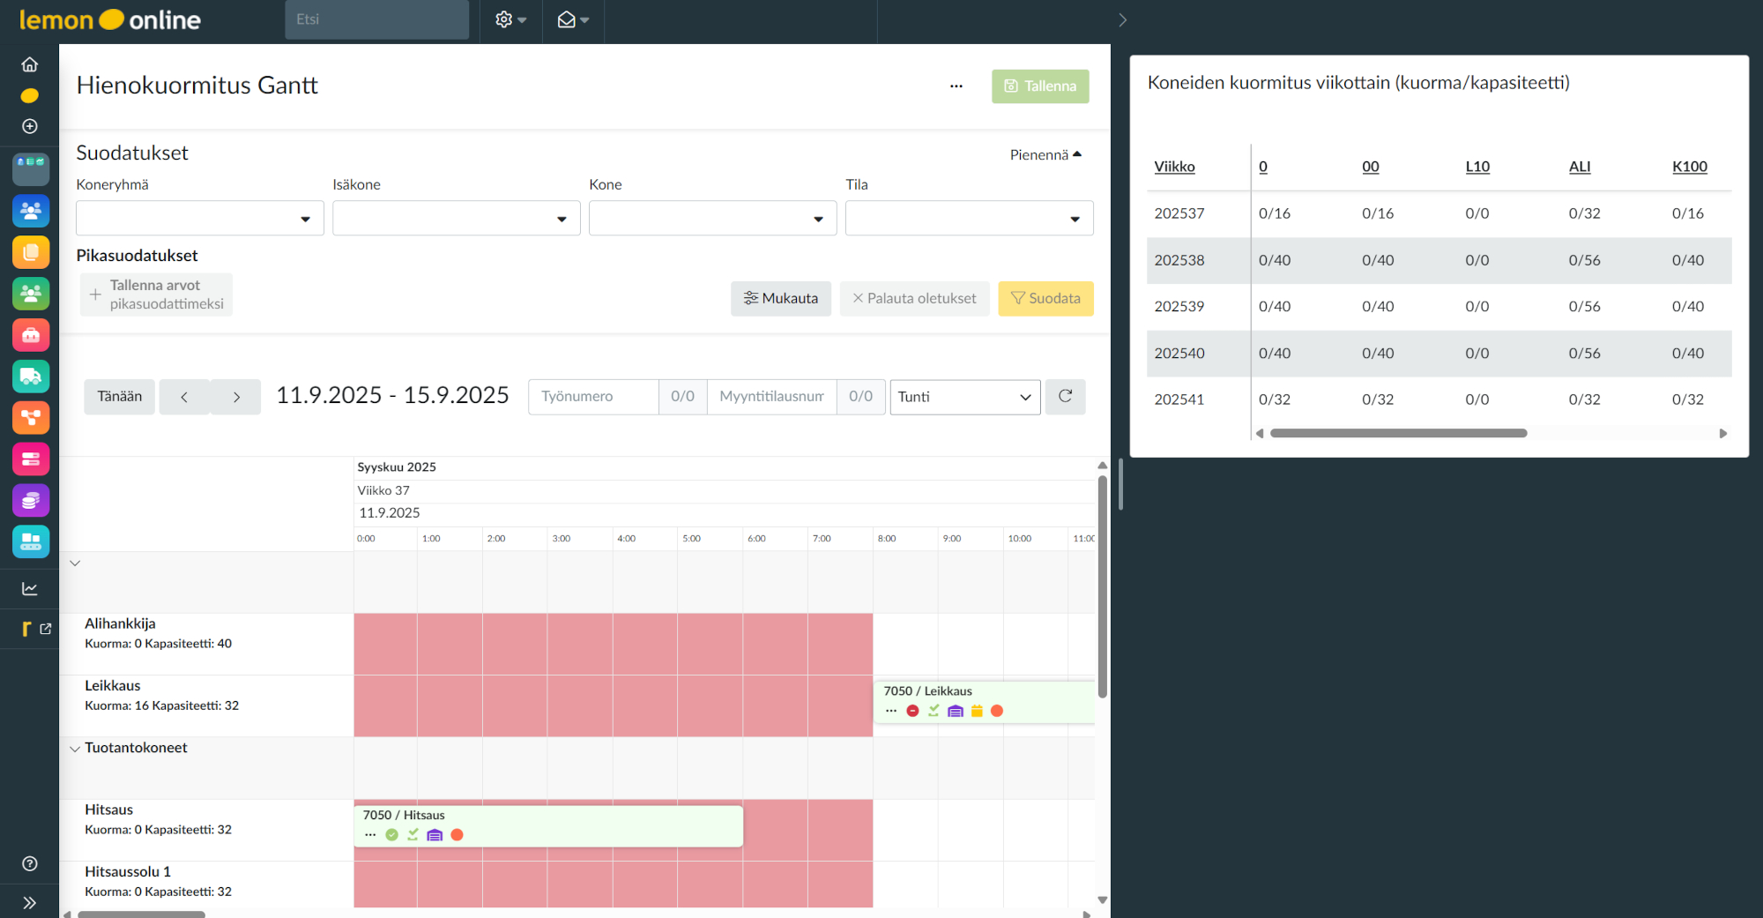Select the home icon in the sidebar
Screen dimensions: 1763x918
tap(30, 63)
